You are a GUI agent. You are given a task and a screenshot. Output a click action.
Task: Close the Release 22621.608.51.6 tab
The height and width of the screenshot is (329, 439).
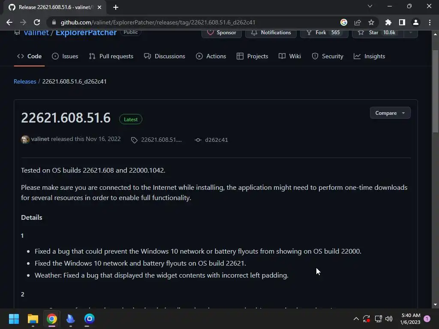tap(99, 7)
